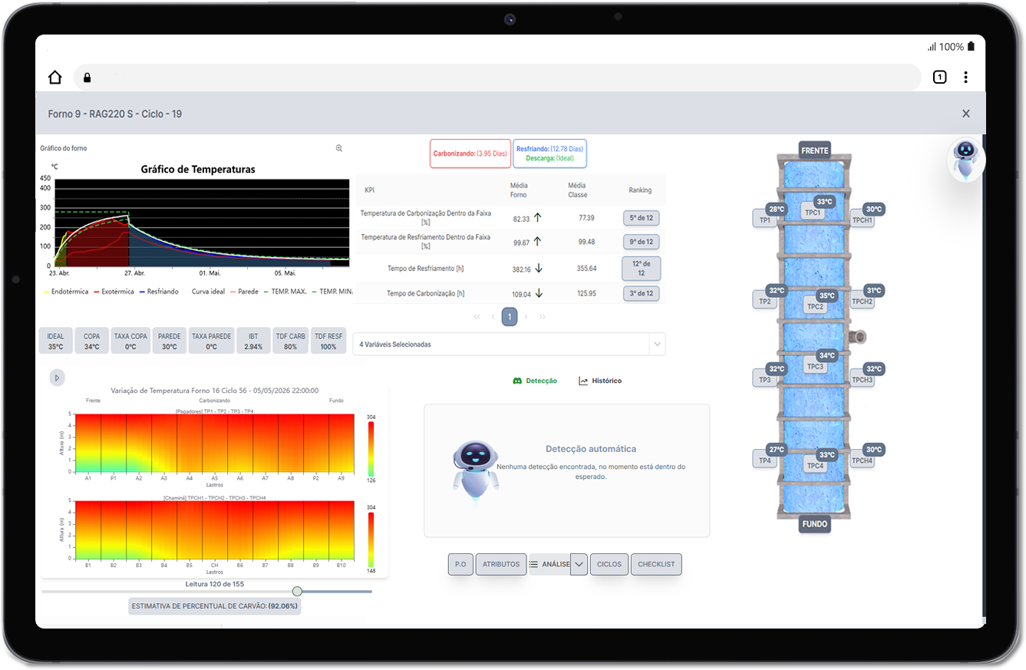Click the PAREDE 30°C indicator
The image size is (1026, 670).
click(170, 342)
